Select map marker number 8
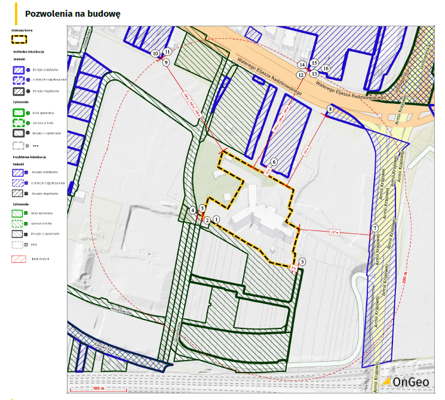The image size is (445, 400). point(330,109)
